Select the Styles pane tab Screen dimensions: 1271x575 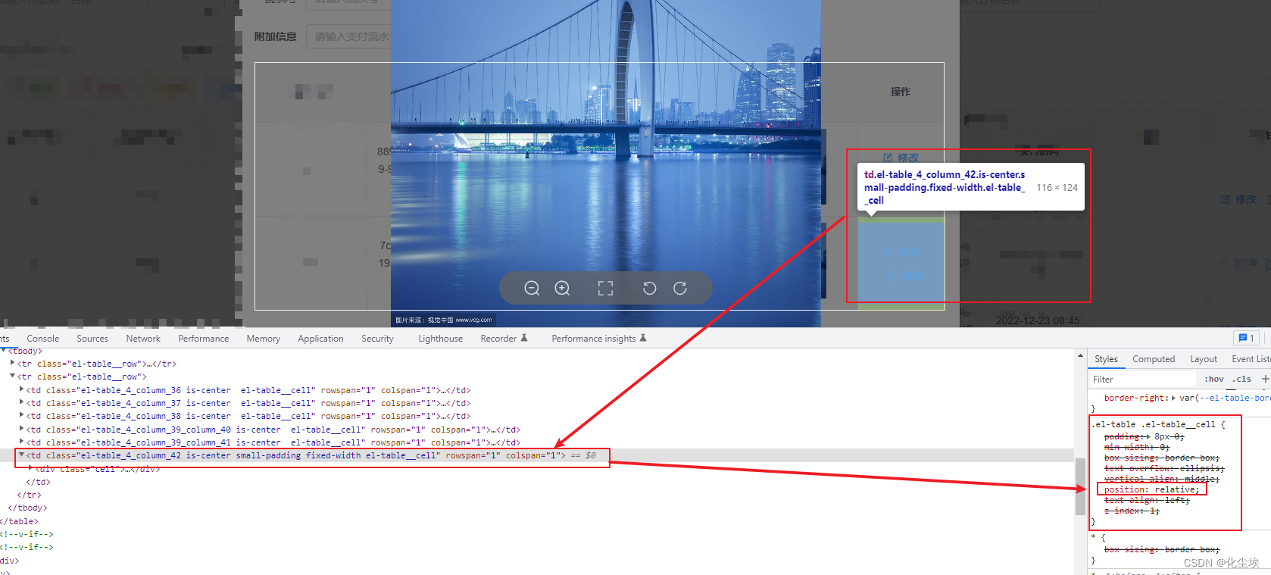[x=1106, y=359]
